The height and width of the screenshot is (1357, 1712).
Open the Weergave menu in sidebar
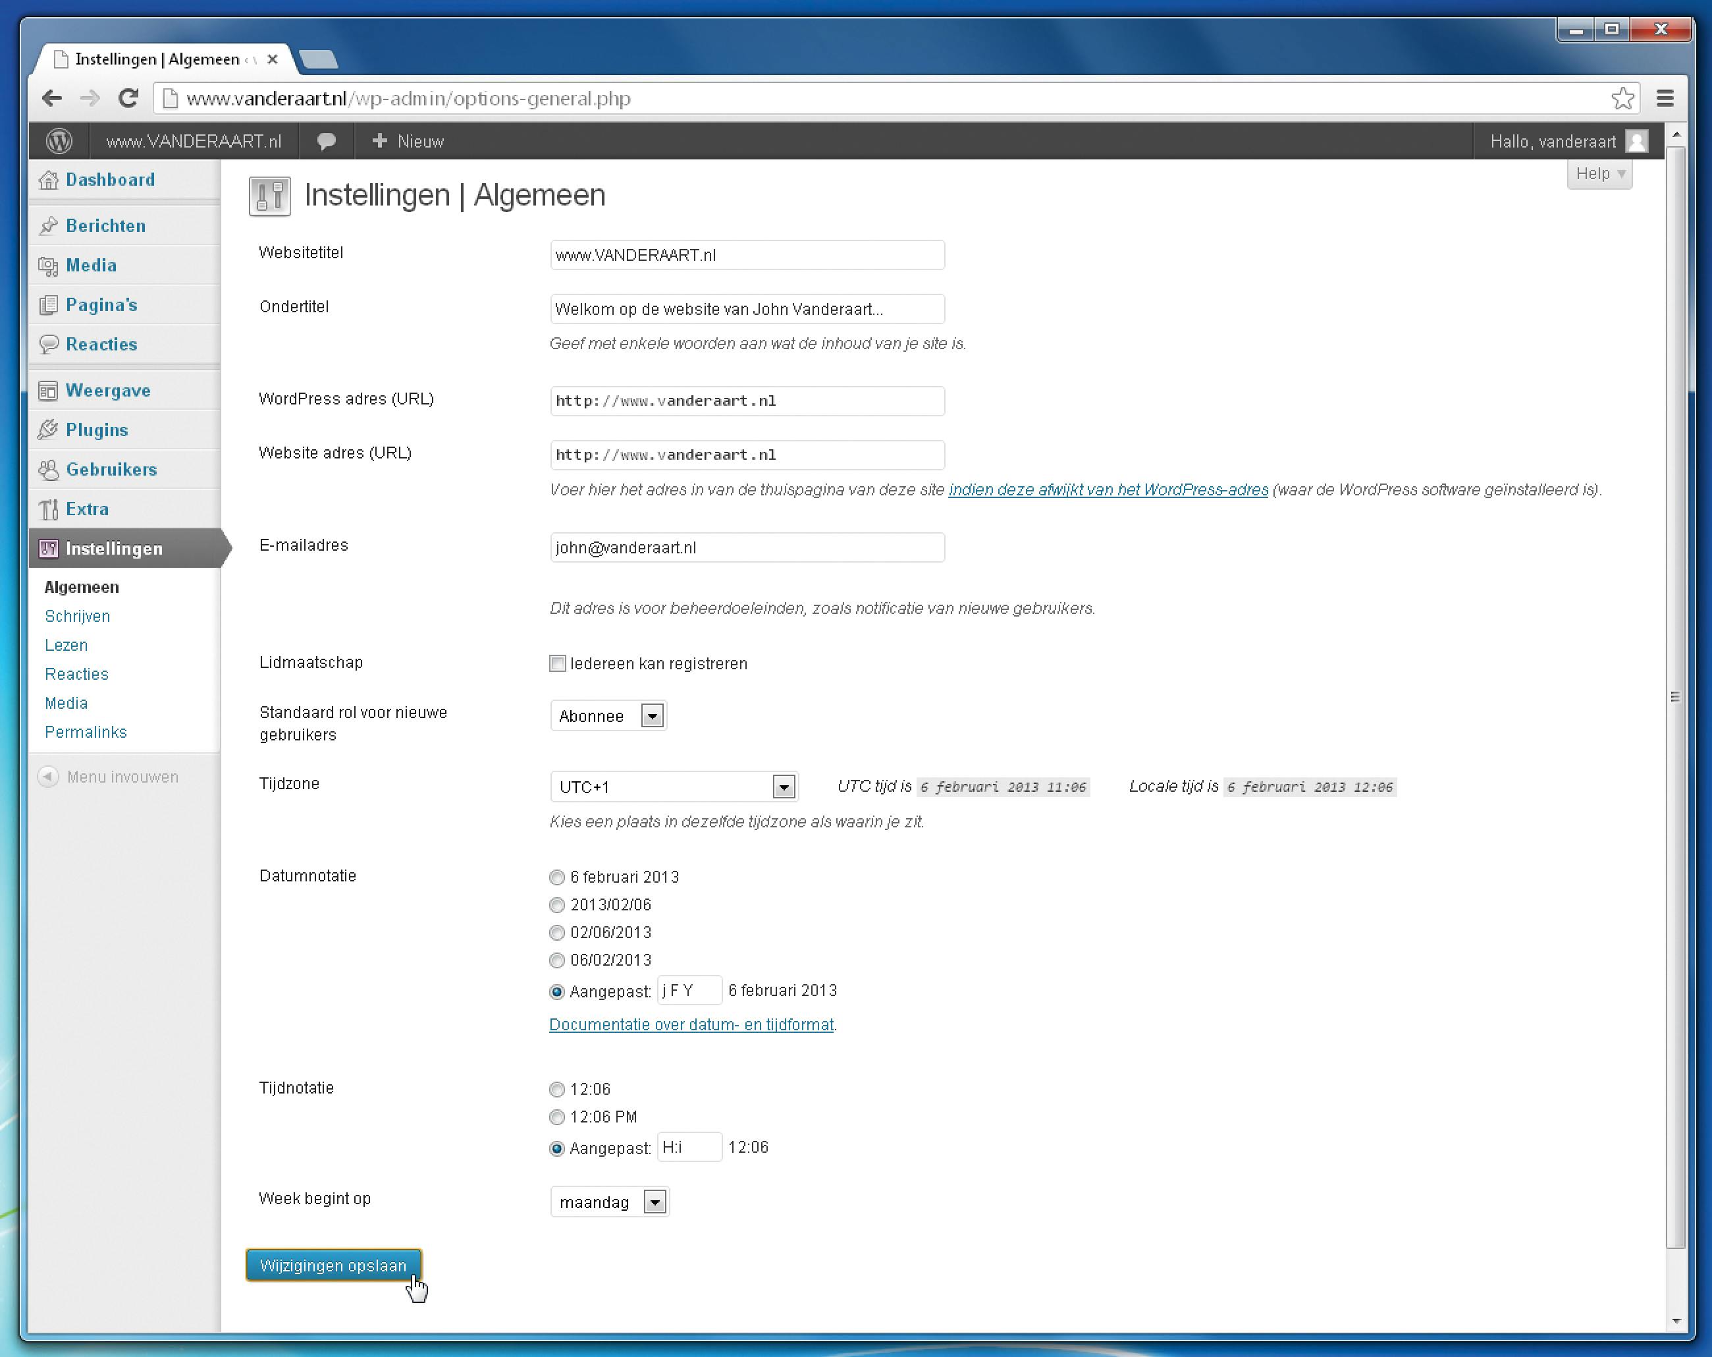[x=108, y=390]
